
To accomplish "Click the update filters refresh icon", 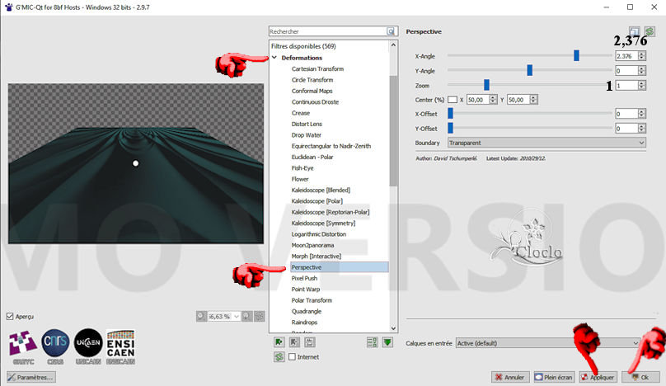I will pos(279,356).
